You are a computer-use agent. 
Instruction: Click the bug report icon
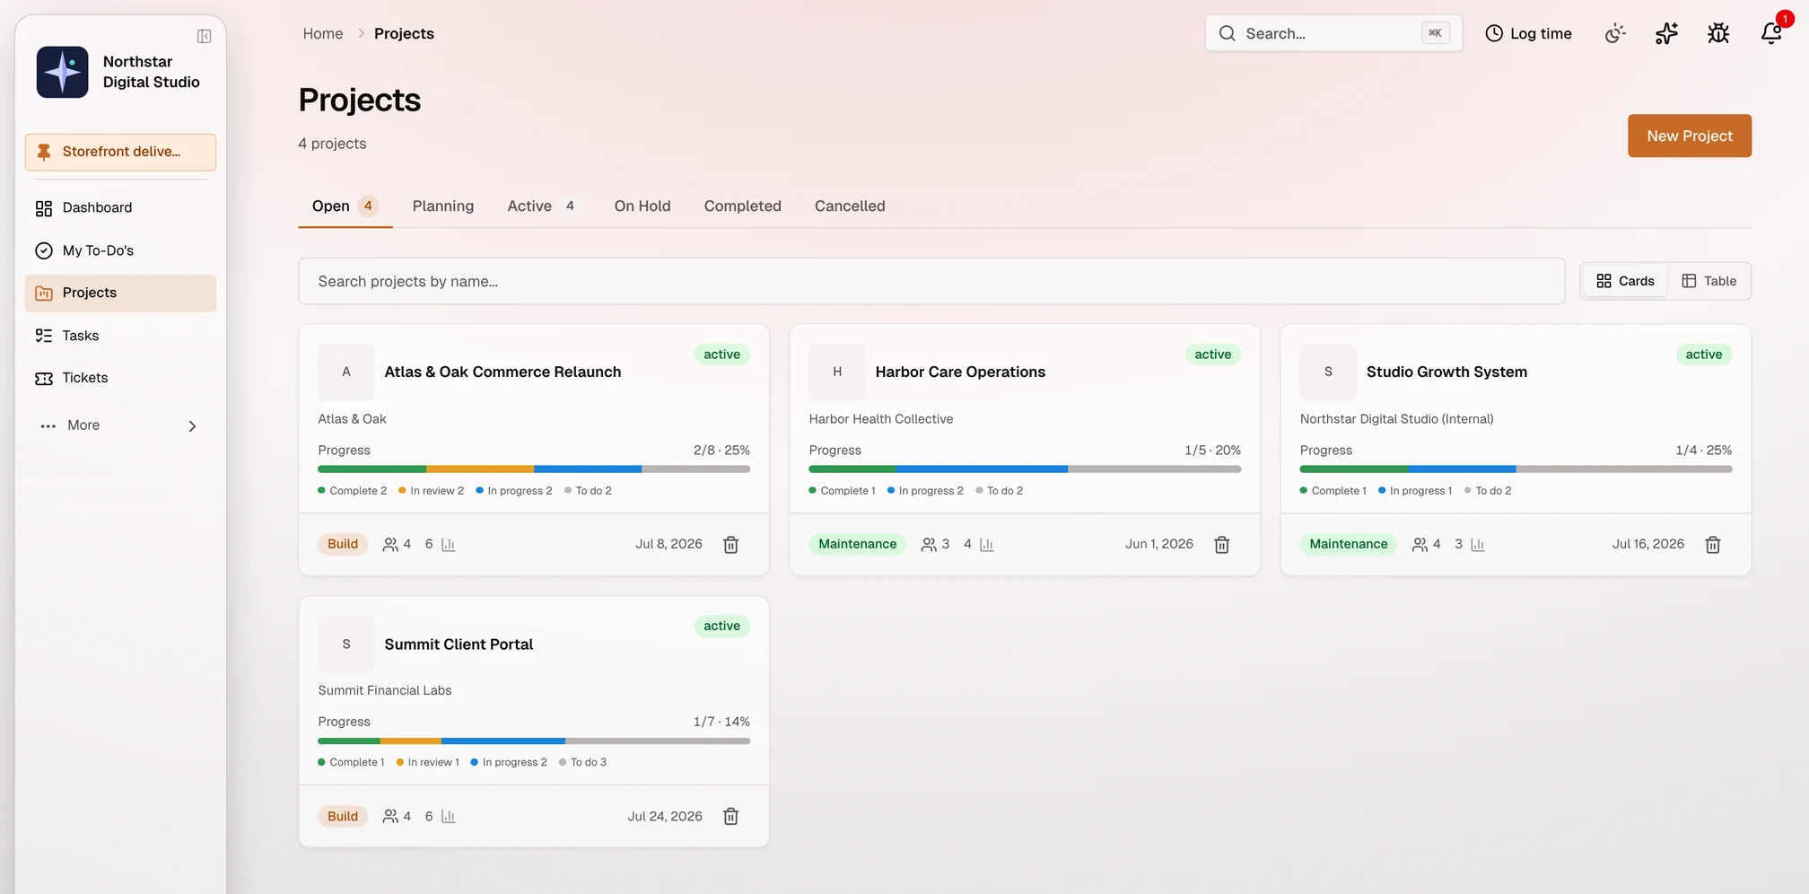1718,33
